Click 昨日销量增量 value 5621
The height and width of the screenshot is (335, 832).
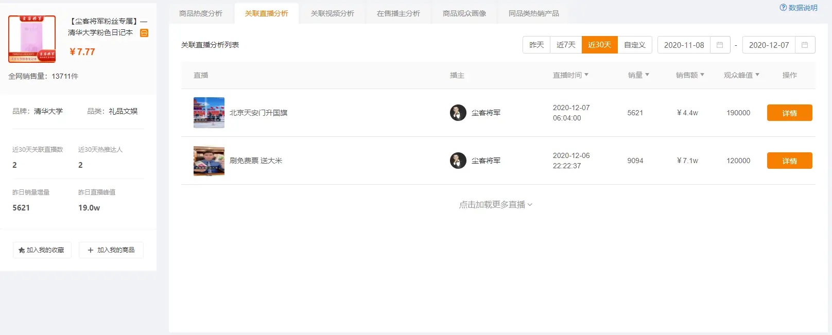[x=21, y=208]
